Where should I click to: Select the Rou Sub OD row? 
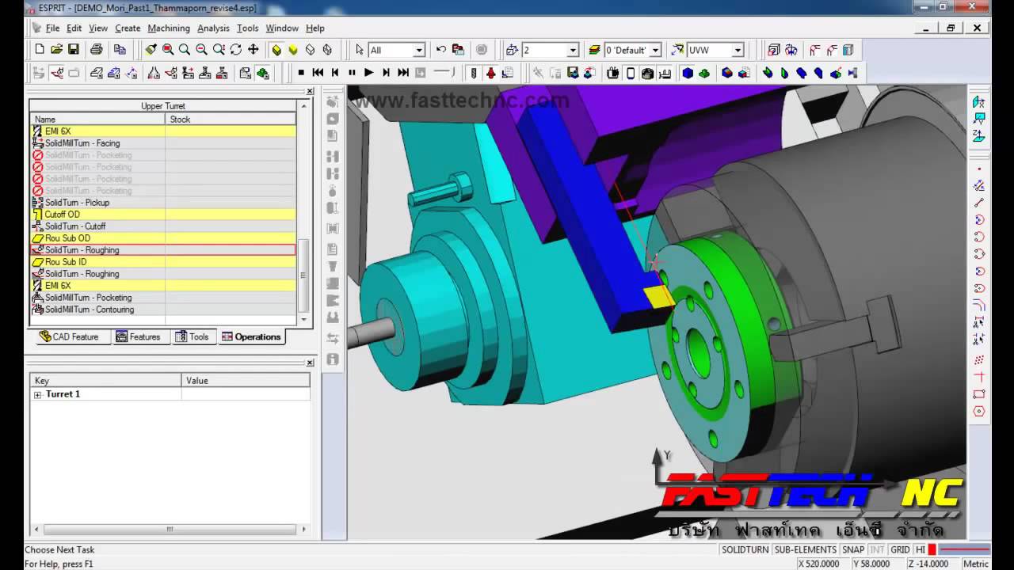pyautogui.click(x=162, y=238)
